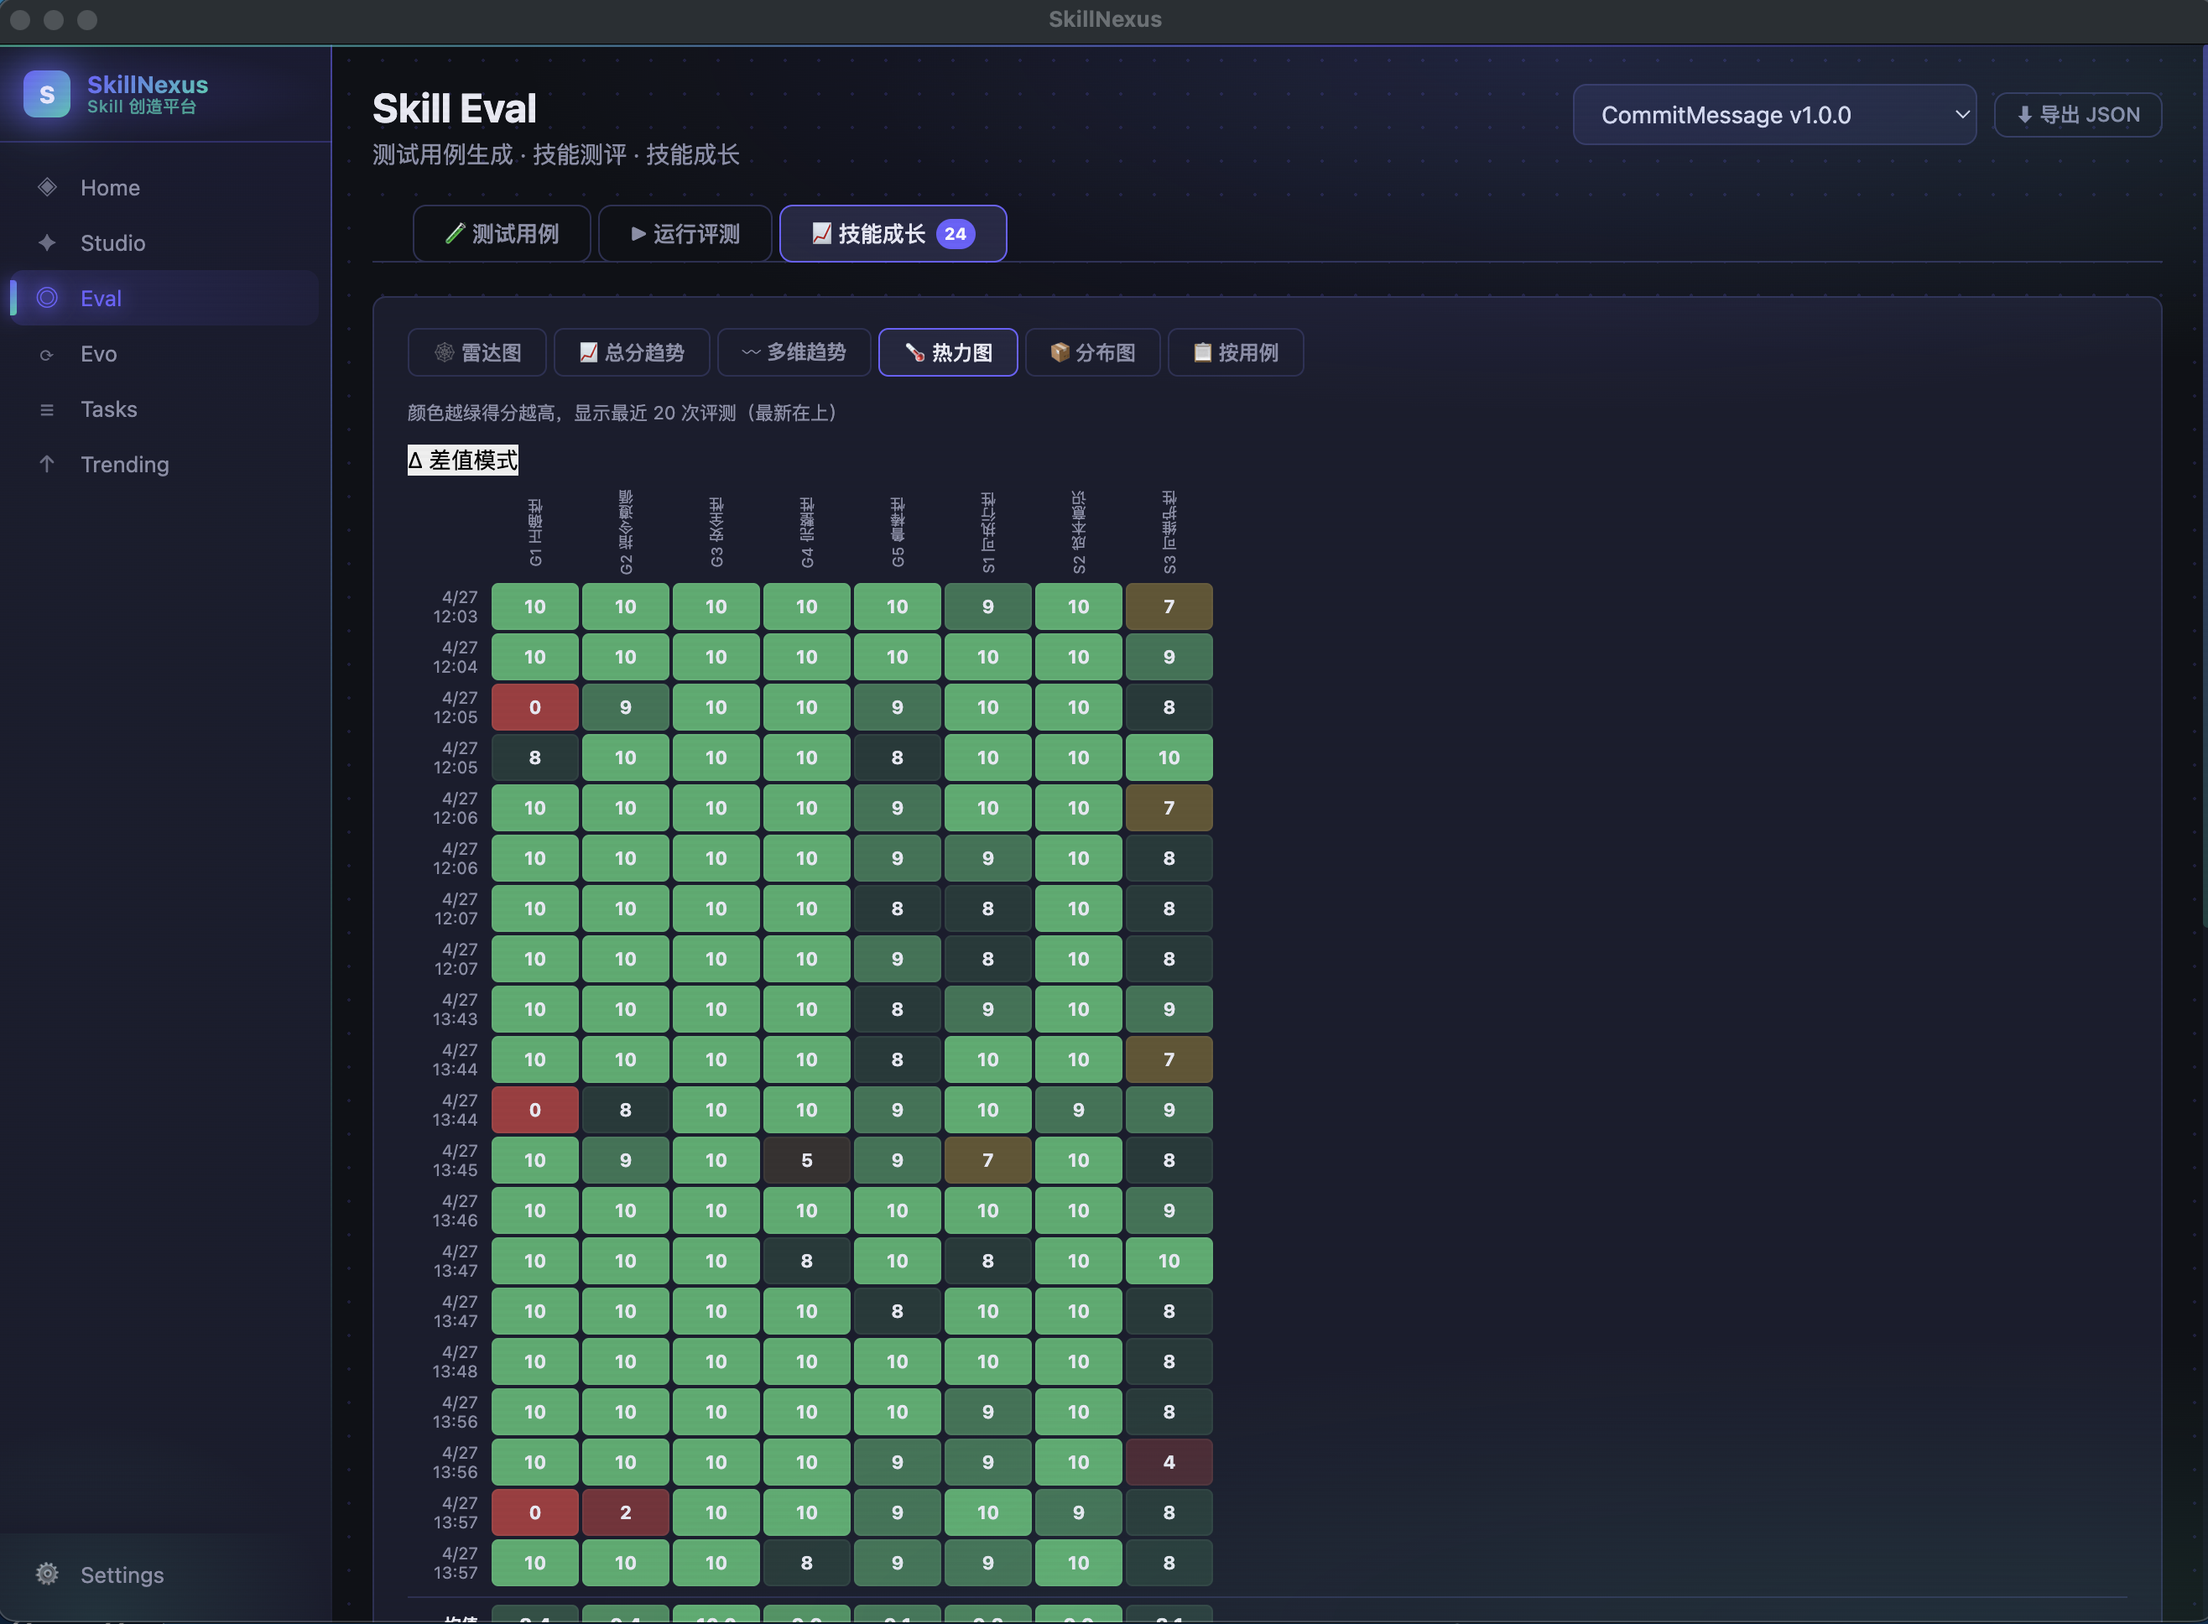Toggle the Δ 差值模式 difference mode
The image size is (2208, 1624).
point(463,460)
